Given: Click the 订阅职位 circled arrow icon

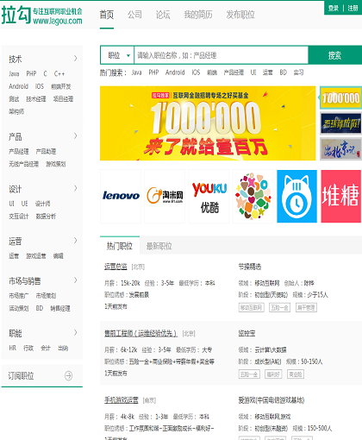Looking at the screenshot, I should 68,375.
